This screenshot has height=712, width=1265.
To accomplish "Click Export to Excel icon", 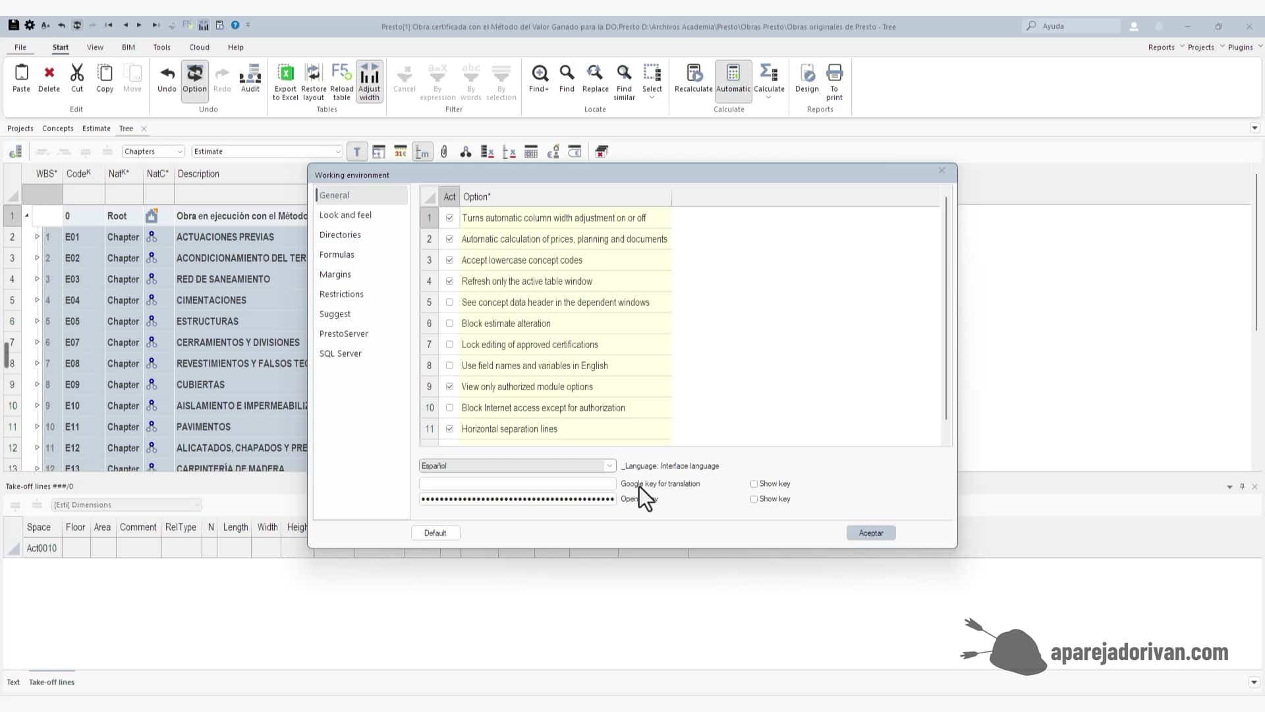I will tap(285, 82).
